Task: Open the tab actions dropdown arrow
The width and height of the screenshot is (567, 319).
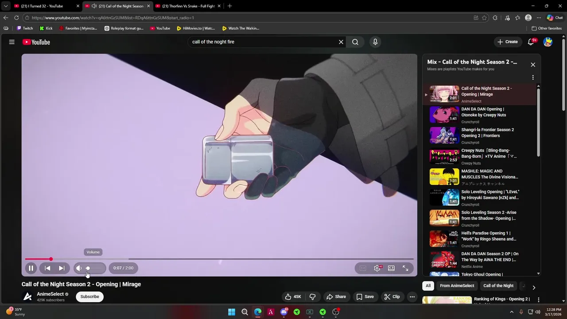Action: click(5, 6)
